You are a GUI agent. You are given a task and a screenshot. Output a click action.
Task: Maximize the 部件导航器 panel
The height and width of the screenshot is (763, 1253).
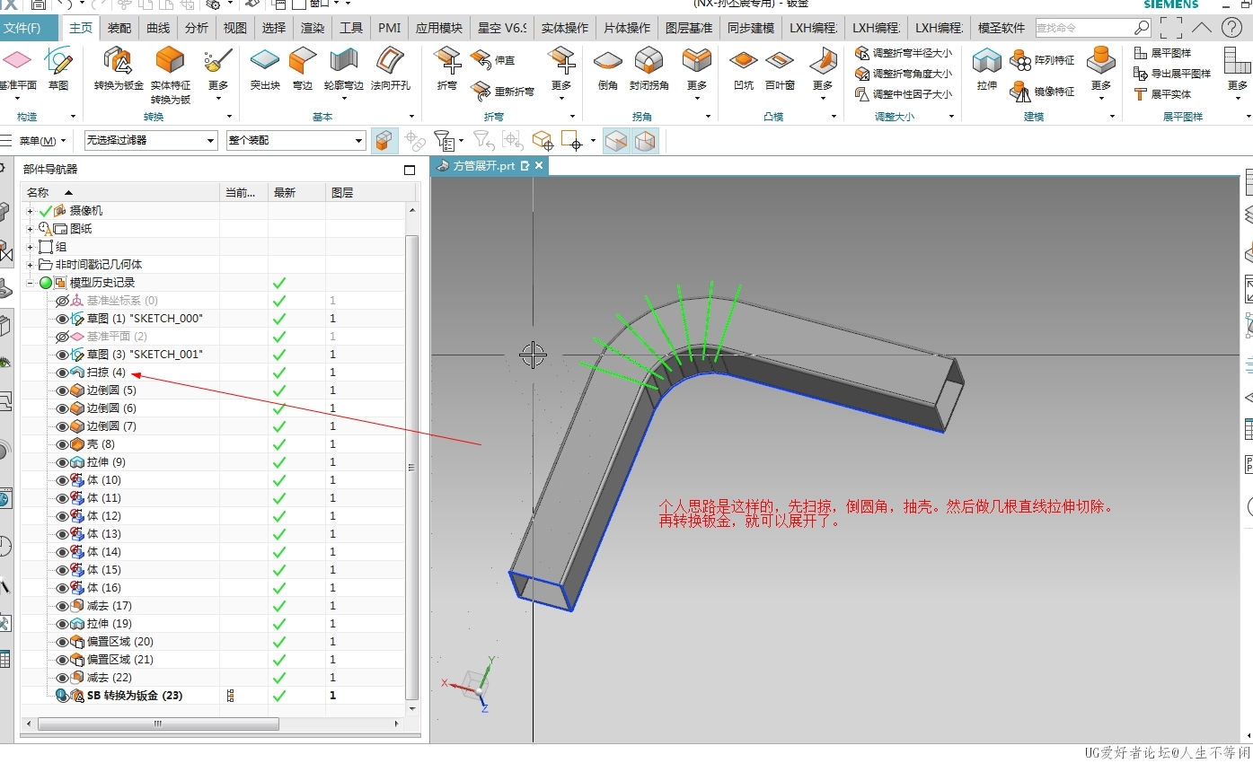point(410,170)
